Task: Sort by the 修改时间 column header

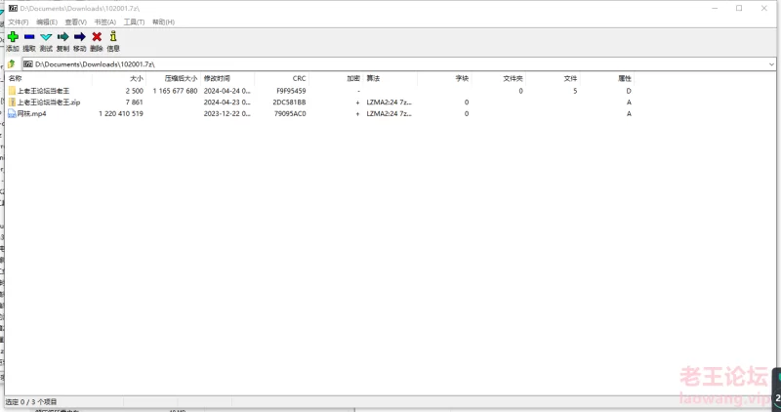Action: [217, 78]
